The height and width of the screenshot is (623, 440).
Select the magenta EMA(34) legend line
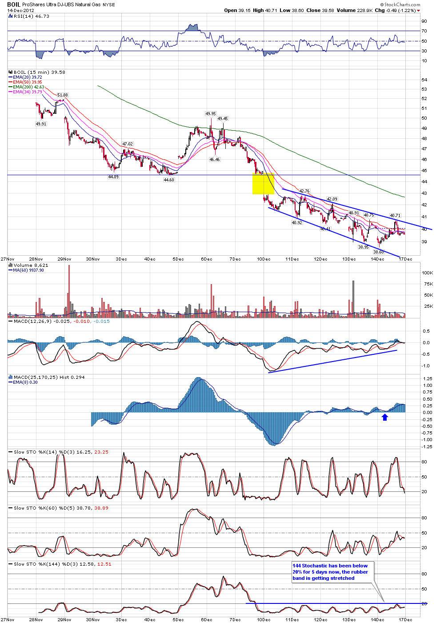pyautogui.click(x=11, y=92)
